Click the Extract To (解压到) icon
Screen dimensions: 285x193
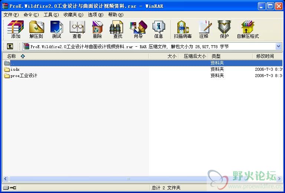(36, 30)
